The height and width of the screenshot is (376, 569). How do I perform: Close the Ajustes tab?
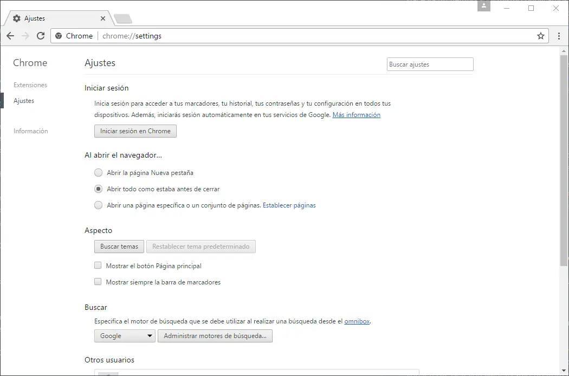click(103, 18)
